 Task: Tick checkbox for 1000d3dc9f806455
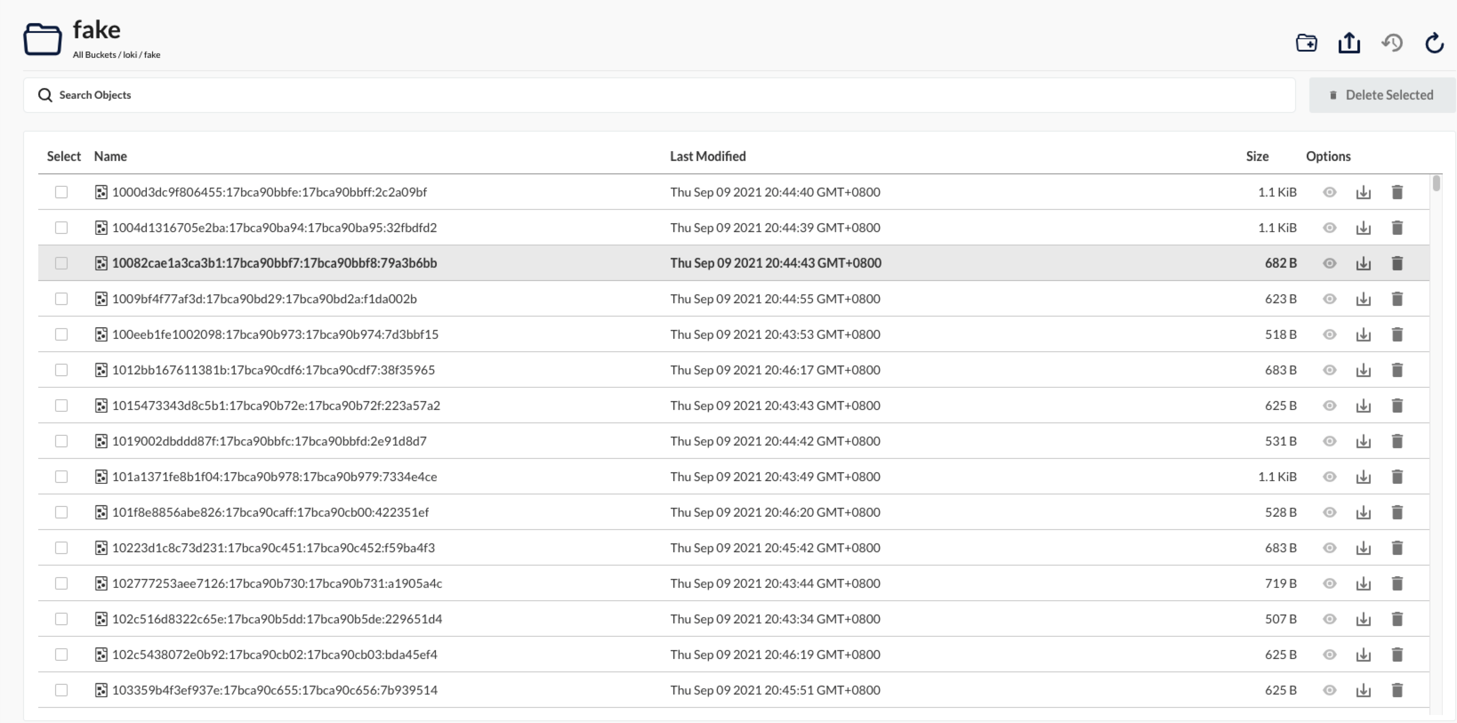point(61,192)
